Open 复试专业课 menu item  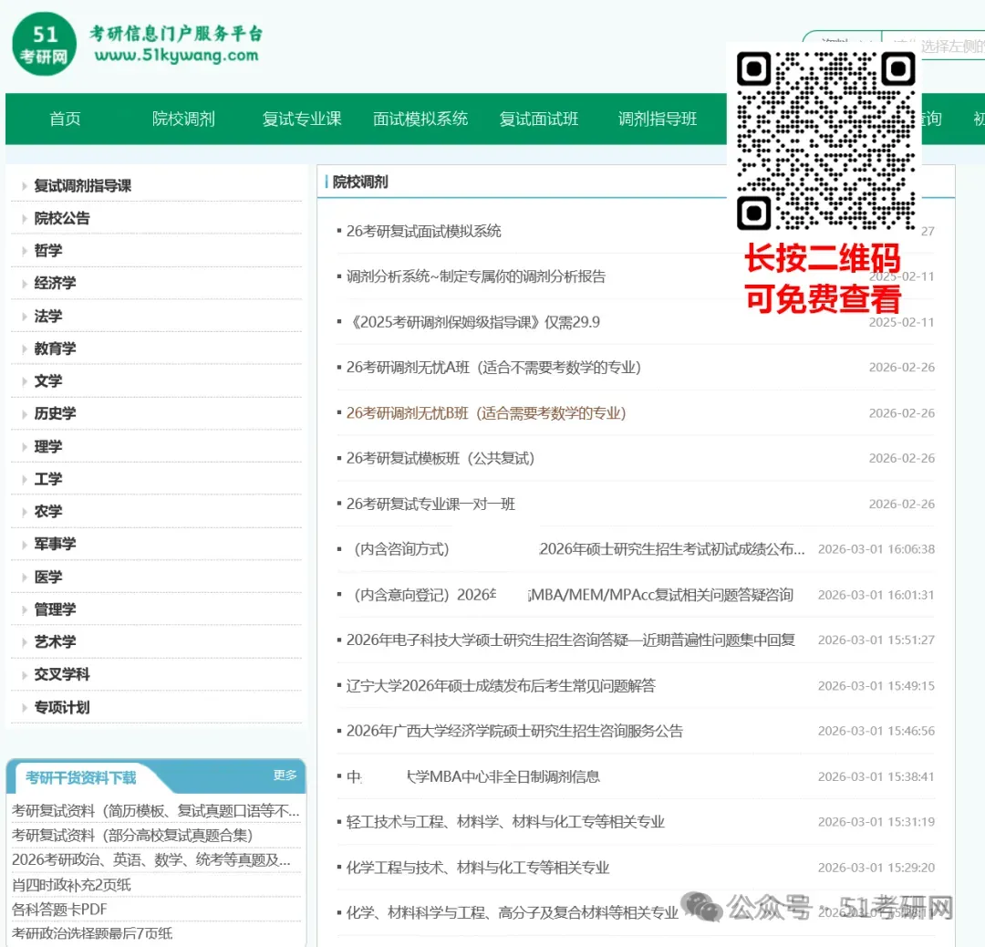(x=302, y=119)
